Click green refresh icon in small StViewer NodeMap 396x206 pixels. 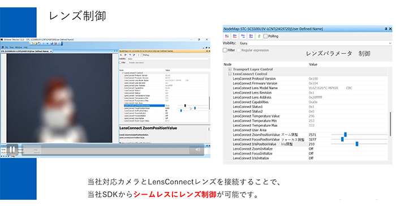coord(139,55)
